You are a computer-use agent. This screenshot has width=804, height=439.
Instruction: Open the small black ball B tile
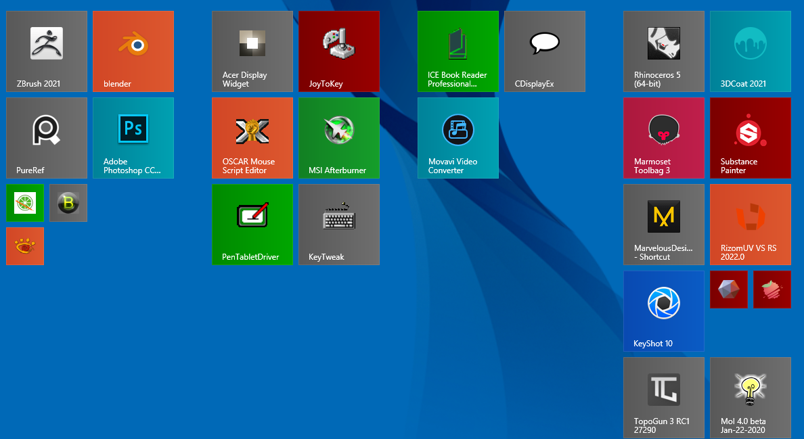coord(68,203)
